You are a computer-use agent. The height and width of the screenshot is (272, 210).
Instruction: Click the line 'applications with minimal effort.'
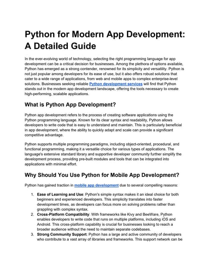[51, 164]
